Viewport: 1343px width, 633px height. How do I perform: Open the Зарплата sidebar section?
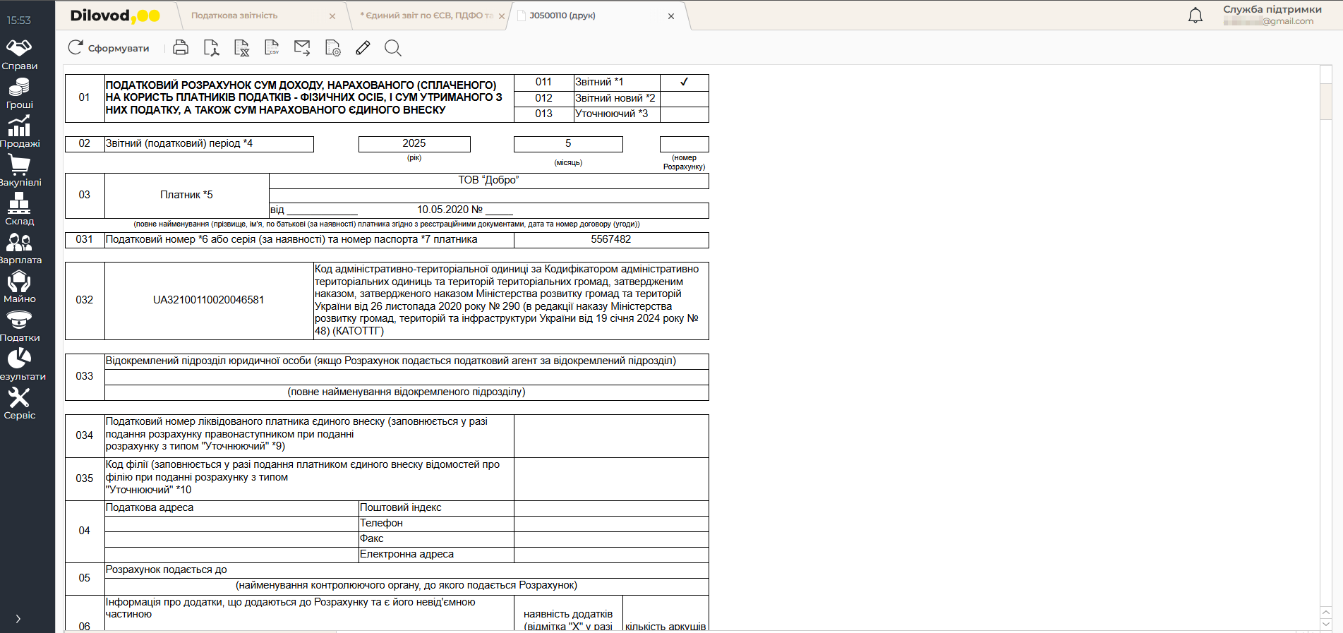coord(20,248)
